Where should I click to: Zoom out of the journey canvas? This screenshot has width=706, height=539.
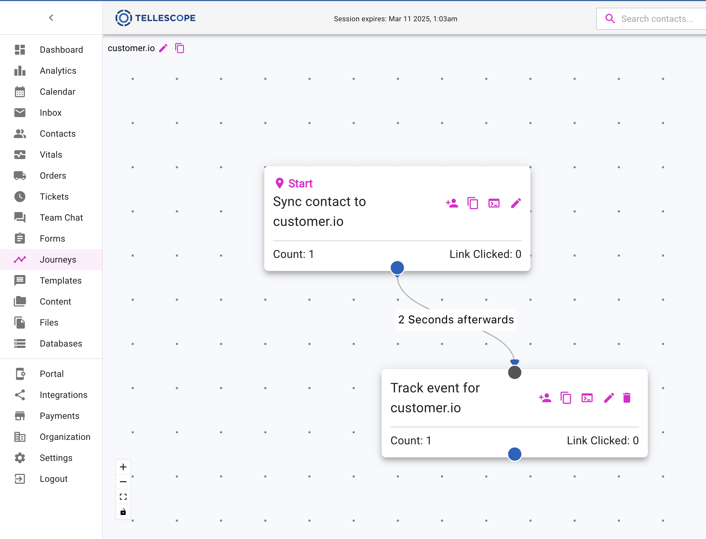point(123,482)
